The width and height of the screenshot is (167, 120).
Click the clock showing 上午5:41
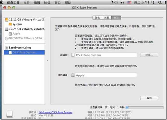coord(144,3)
